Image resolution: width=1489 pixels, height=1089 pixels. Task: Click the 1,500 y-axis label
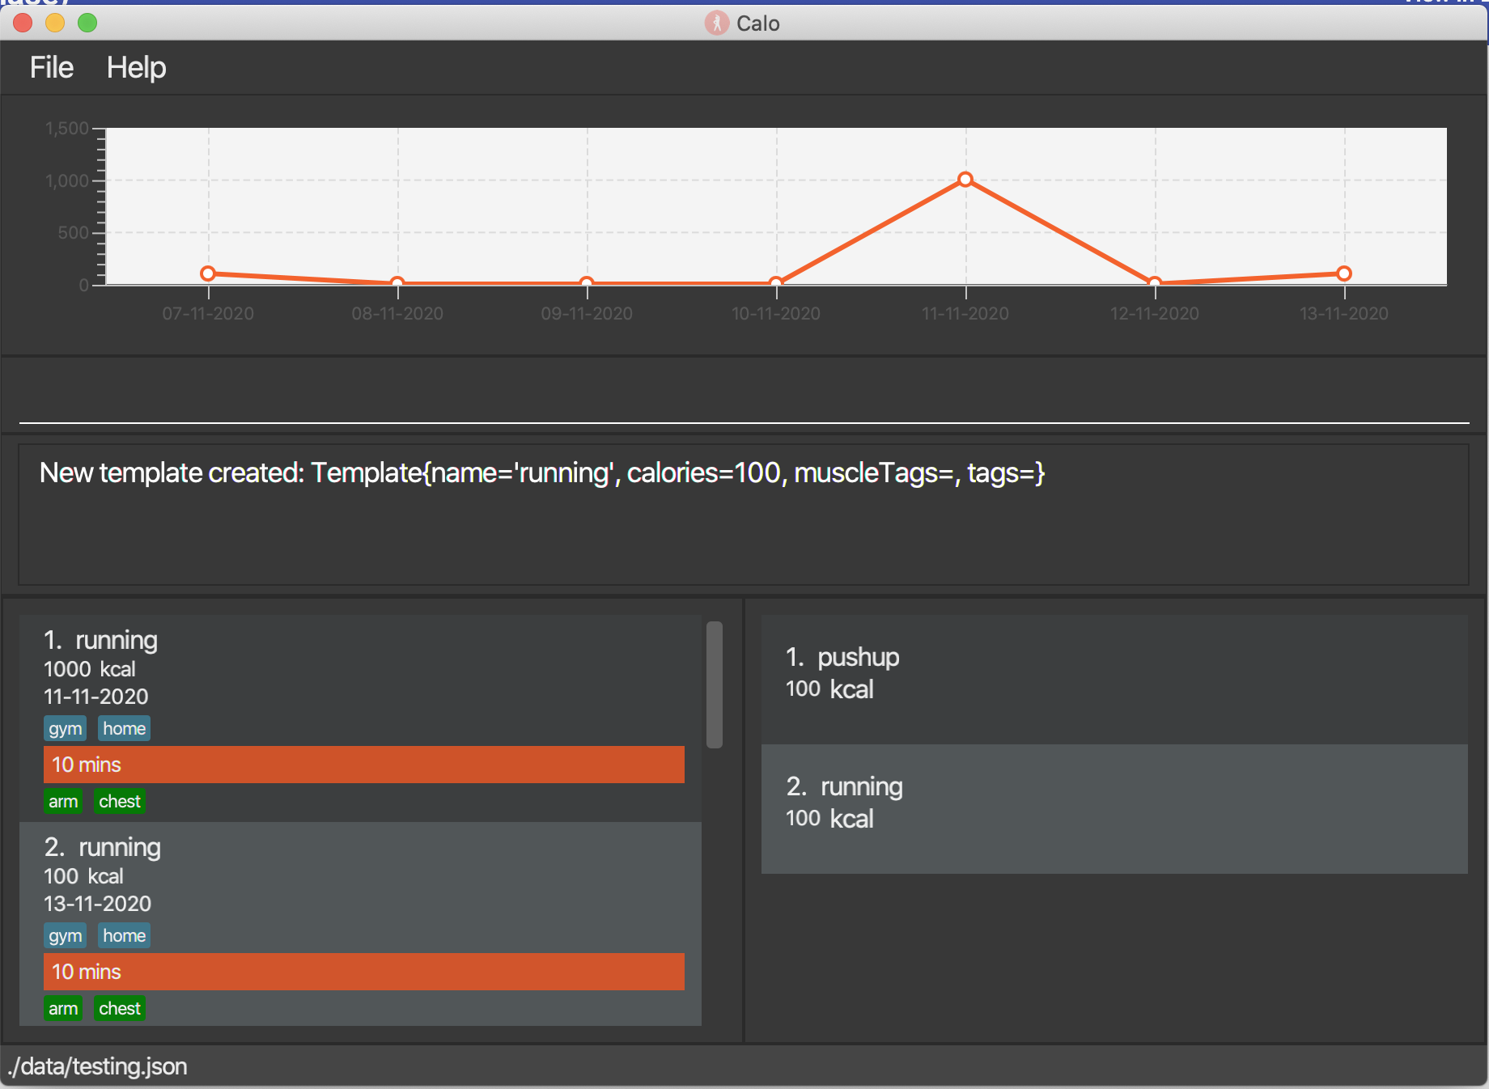[x=67, y=129]
